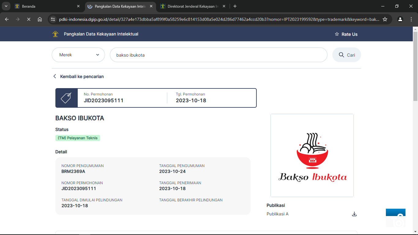Click the back chevron beside Kembali
The width and height of the screenshot is (418, 235).
pyautogui.click(x=55, y=76)
